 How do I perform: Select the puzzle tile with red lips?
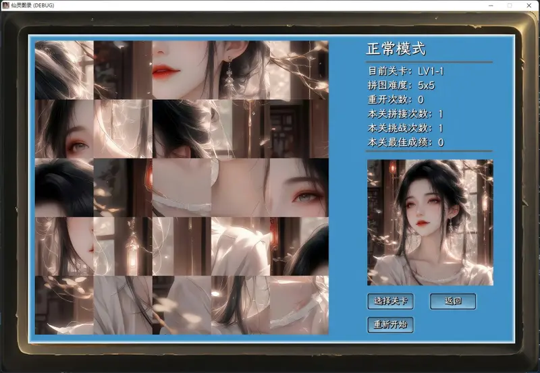coord(181,70)
